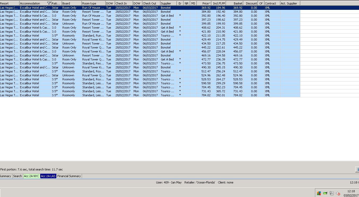Sort by the Supplier column header
The image size is (359, 197).
click(x=168, y=3)
